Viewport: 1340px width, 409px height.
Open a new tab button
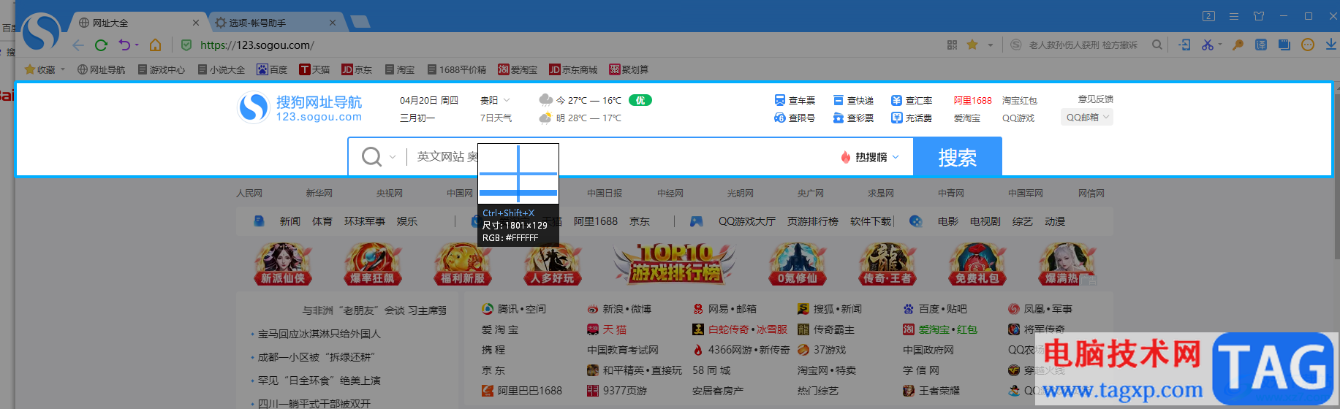coord(360,22)
